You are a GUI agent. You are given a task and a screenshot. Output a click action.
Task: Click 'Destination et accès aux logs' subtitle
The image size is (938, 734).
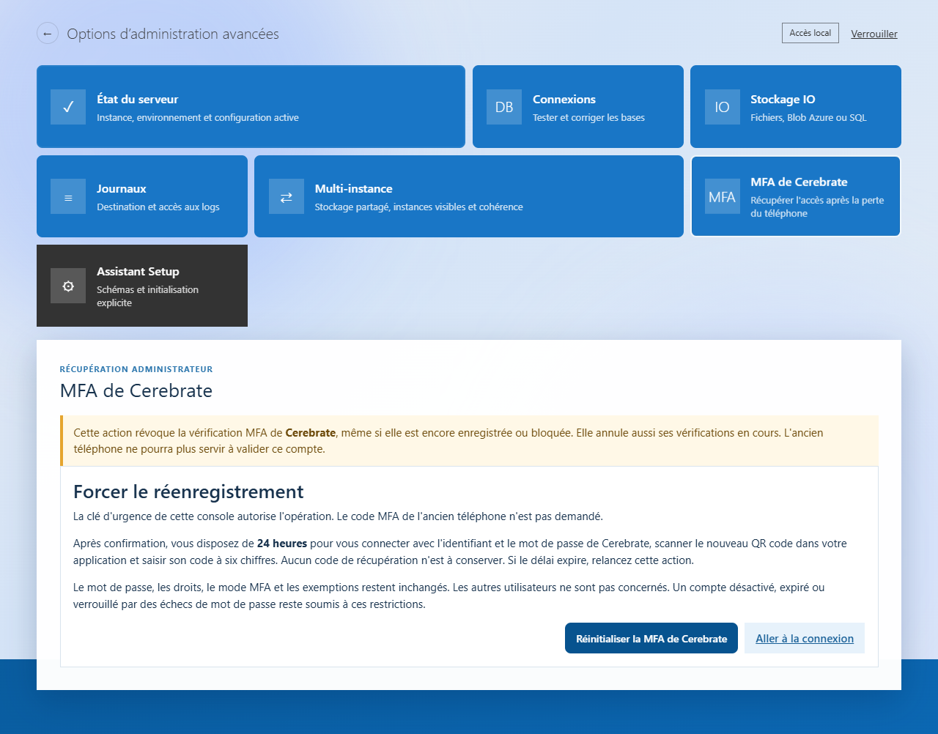158,207
